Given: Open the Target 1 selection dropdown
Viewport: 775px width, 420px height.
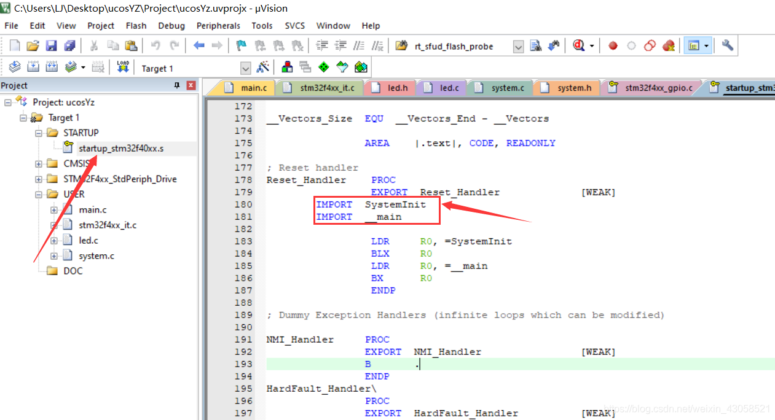Looking at the screenshot, I should pyautogui.click(x=246, y=68).
